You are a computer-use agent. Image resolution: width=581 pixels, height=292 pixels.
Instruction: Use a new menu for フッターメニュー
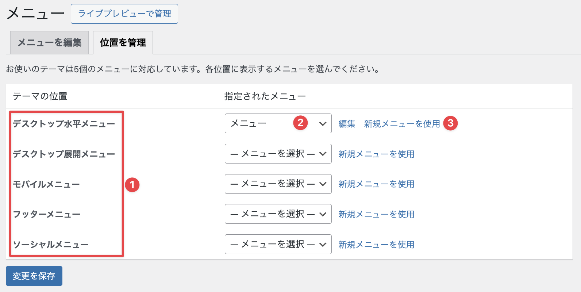point(376,214)
